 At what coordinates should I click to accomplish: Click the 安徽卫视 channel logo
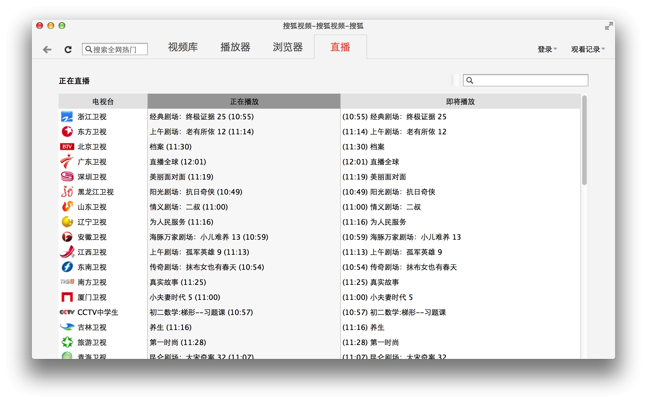tap(67, 237)
